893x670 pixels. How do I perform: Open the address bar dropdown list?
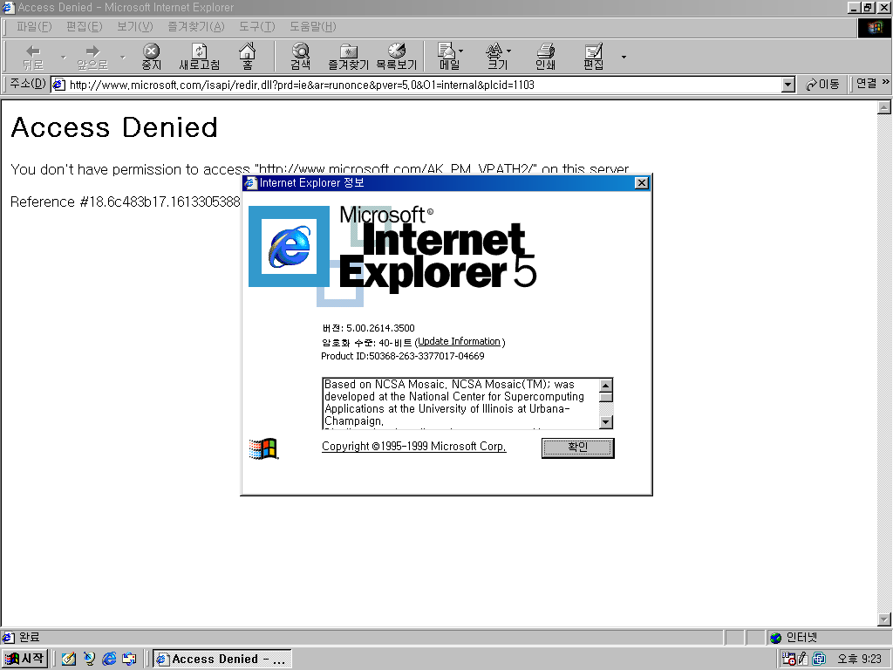[788, 85]
